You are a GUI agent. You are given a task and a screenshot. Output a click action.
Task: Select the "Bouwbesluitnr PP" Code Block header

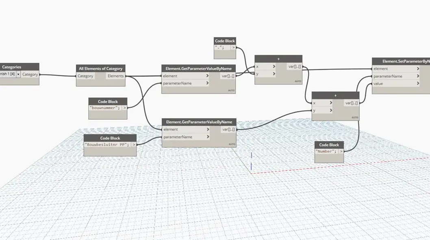110,138
